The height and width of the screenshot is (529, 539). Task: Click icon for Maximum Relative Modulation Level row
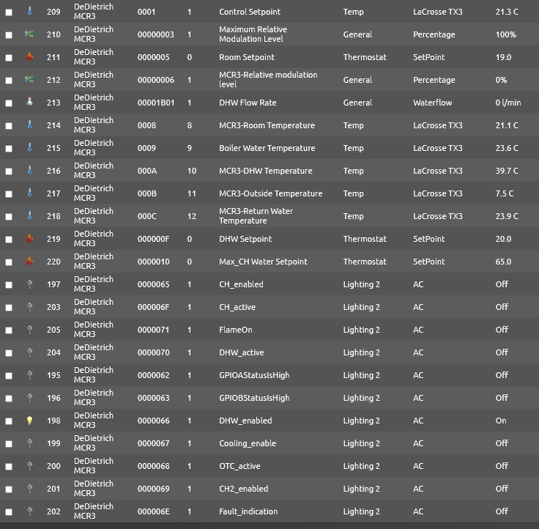click(29, 34)
